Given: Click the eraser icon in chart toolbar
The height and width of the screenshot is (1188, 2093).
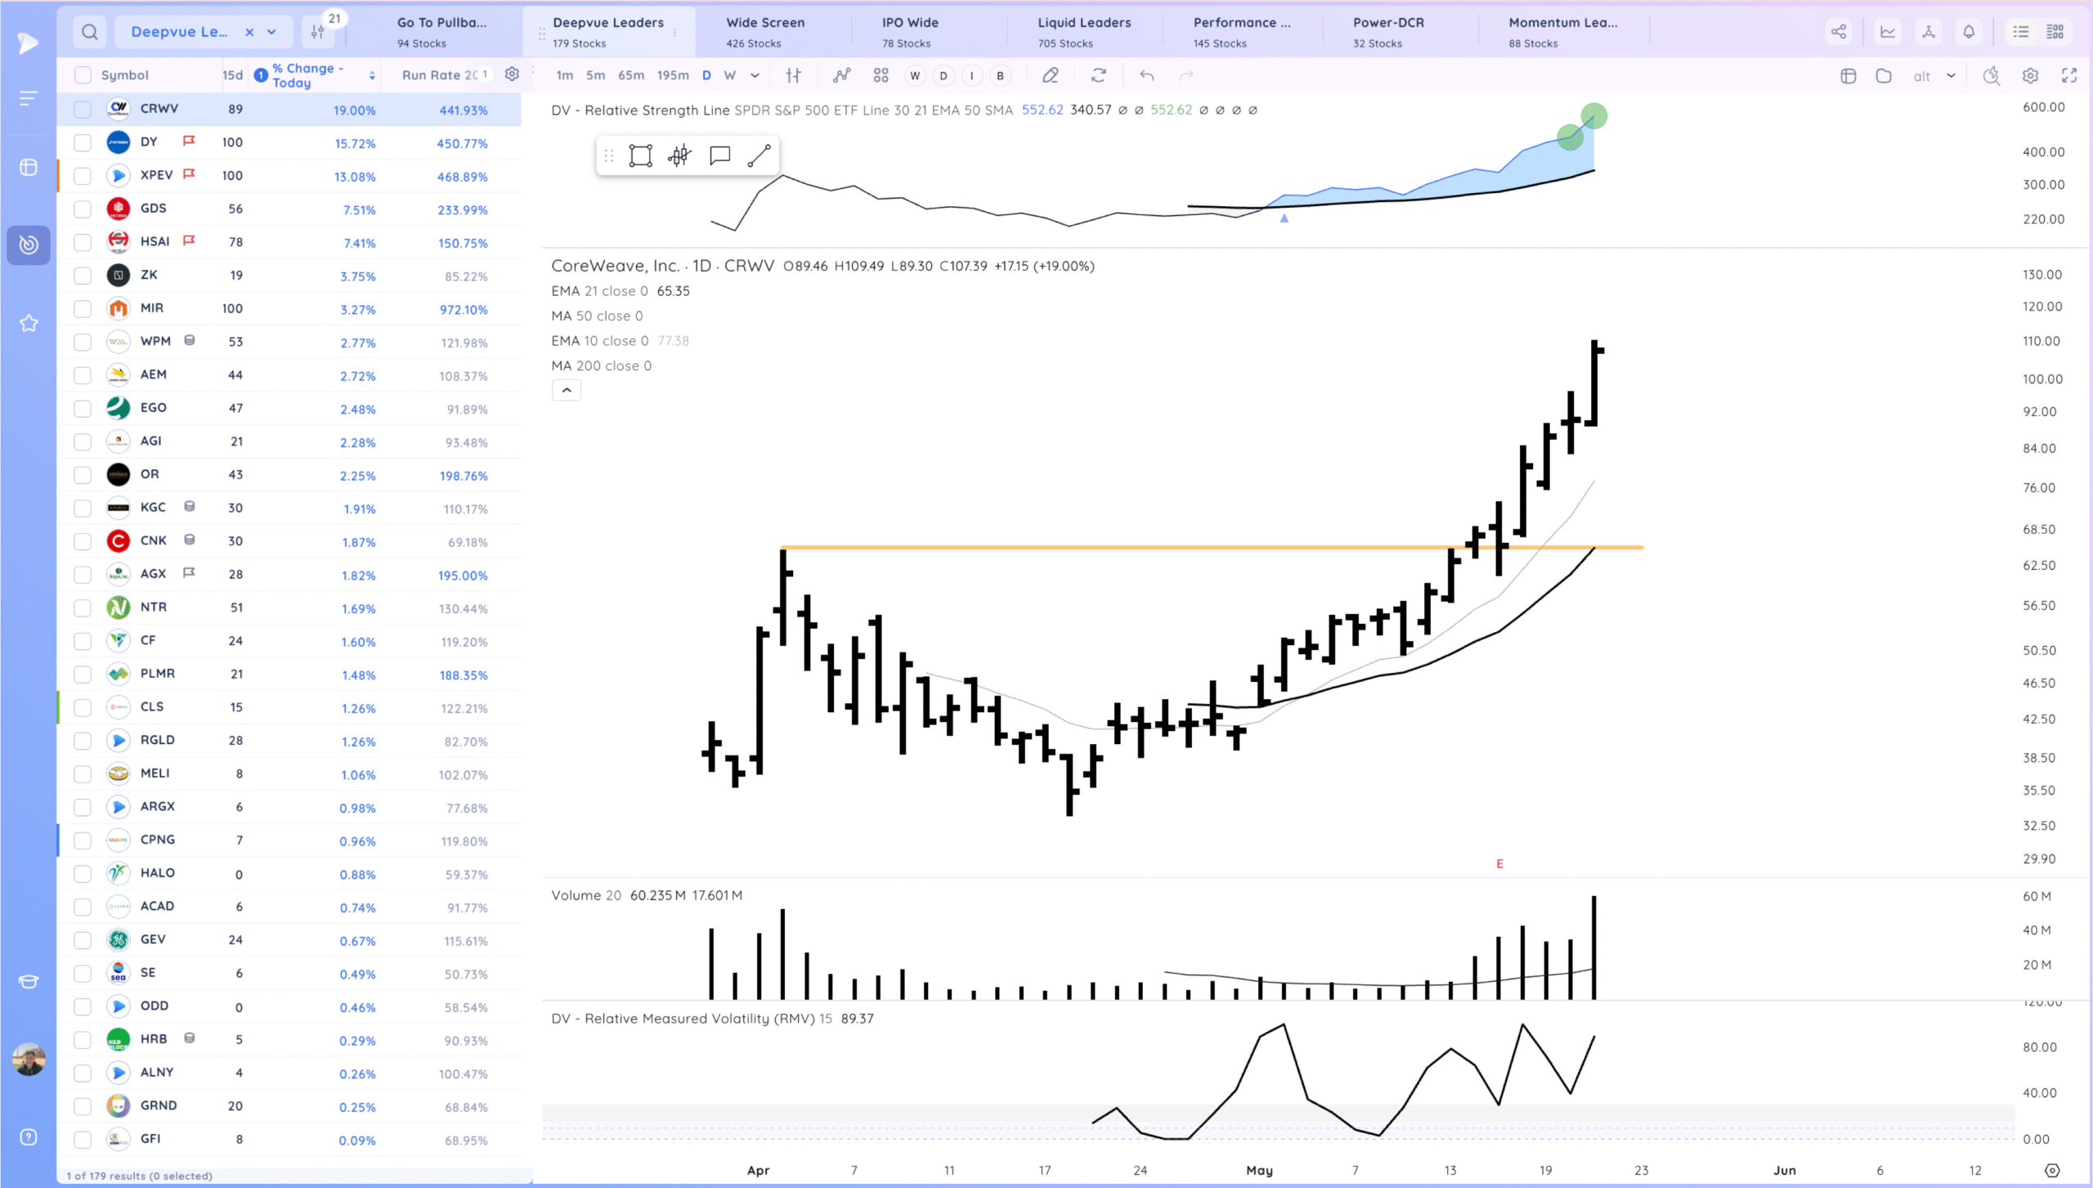Looking at the screenshot, I should pos(1051,75).
